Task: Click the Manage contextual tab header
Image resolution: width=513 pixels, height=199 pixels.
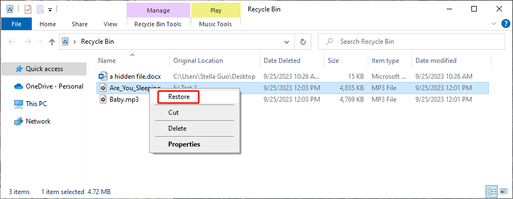Action: (x=158, y=10)
